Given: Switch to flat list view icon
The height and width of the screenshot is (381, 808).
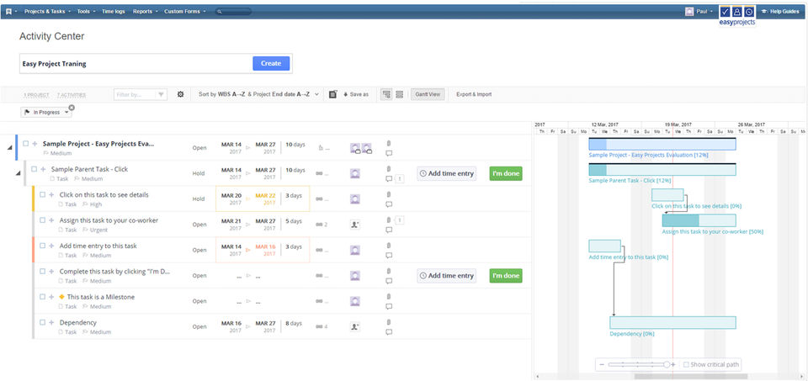Looking at the screenshot, I should 399,95.
